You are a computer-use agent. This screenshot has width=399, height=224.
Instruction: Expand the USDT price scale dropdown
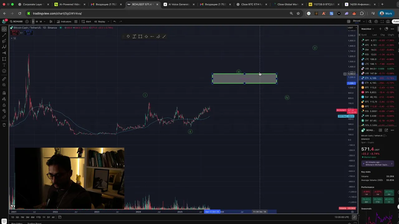pyautogui.click(x=352, y=28)
